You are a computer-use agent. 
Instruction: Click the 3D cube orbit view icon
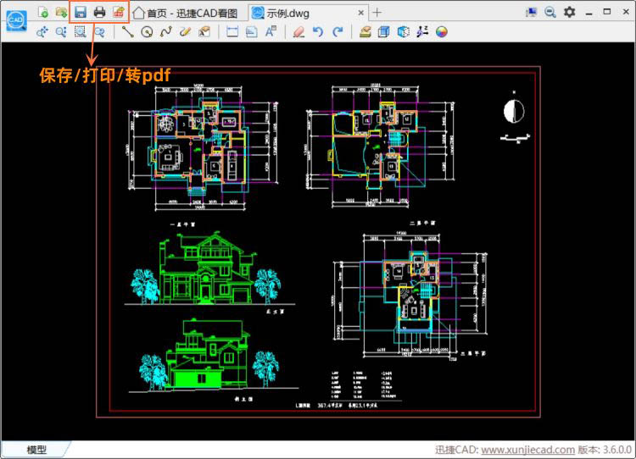tap(403, 31)
